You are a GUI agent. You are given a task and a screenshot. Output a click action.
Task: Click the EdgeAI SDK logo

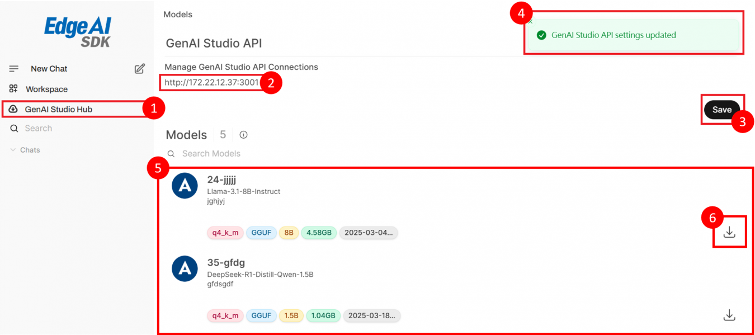coord(78,32)
